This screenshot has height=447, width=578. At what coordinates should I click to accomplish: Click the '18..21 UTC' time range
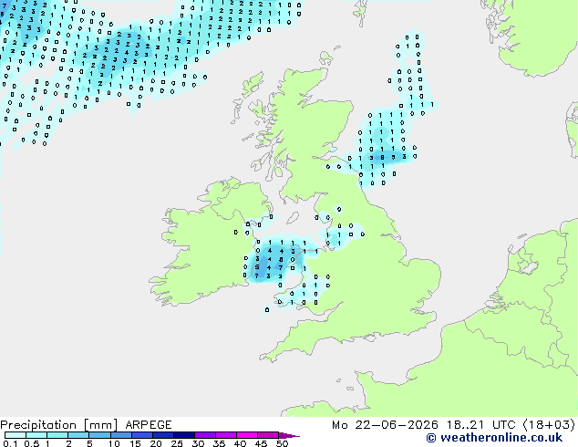(x=481, y=425)
